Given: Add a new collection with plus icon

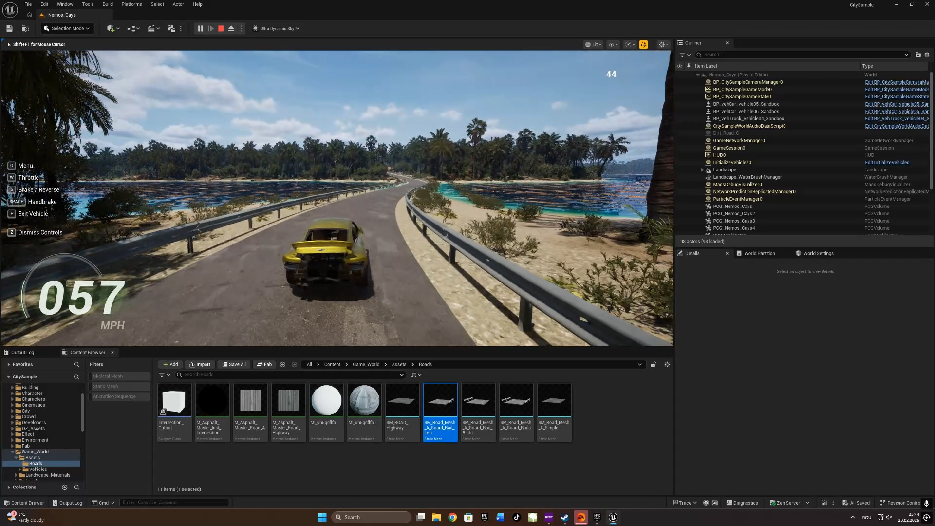Looking at the screenshot, I should click(x=65, y=488).
